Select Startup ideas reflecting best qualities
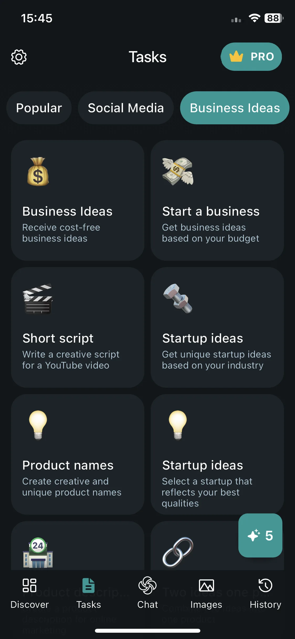The width and height of the screenshot is (295, 639). pyautogui.click(x=217, y=454)
